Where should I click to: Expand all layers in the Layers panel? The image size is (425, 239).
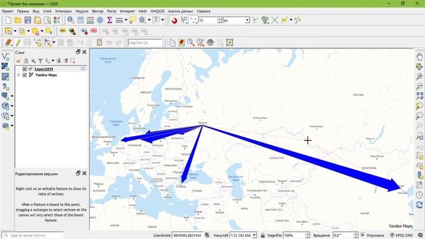58,61
